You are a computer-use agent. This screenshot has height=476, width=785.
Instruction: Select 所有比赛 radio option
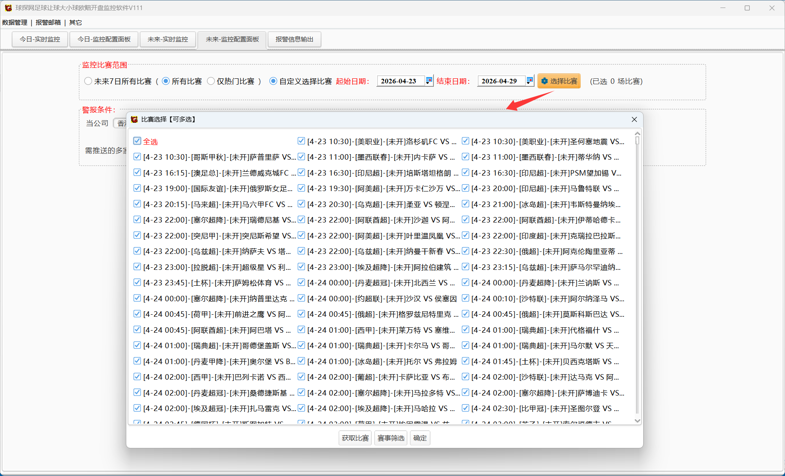(x=166, y=81)
